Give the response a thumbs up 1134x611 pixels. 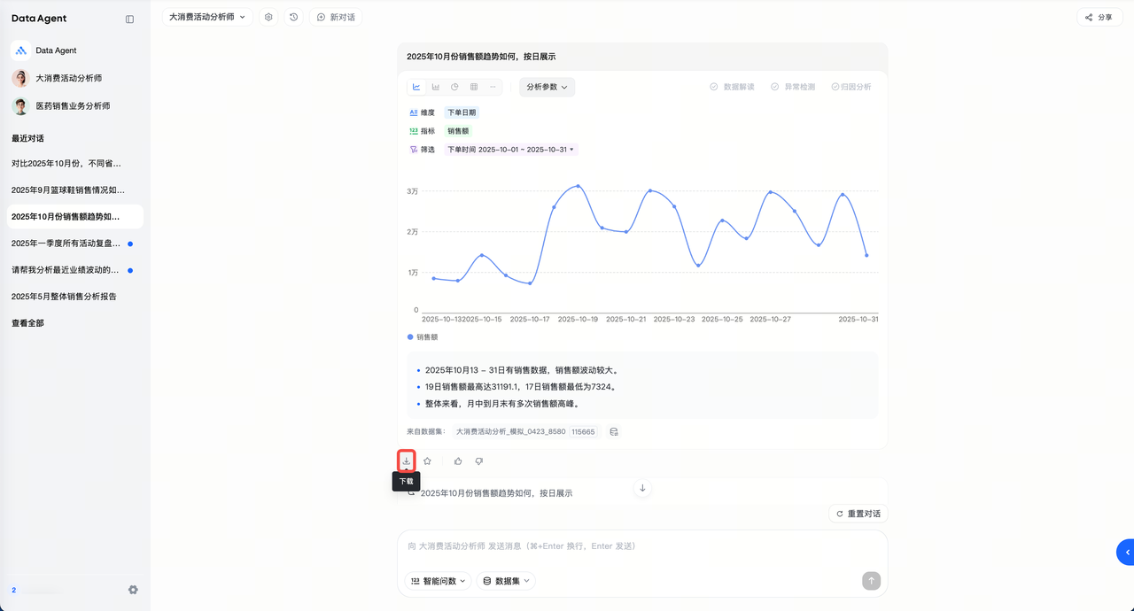(458, 461)
